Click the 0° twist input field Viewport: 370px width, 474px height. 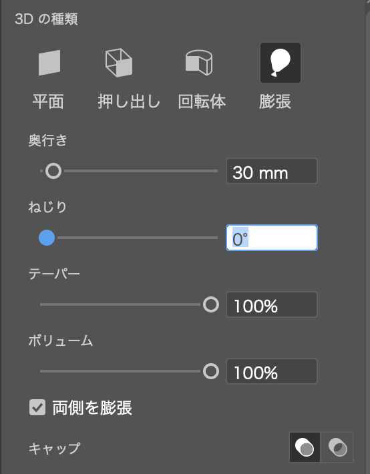pyautogui.click(x=272, y=238)
